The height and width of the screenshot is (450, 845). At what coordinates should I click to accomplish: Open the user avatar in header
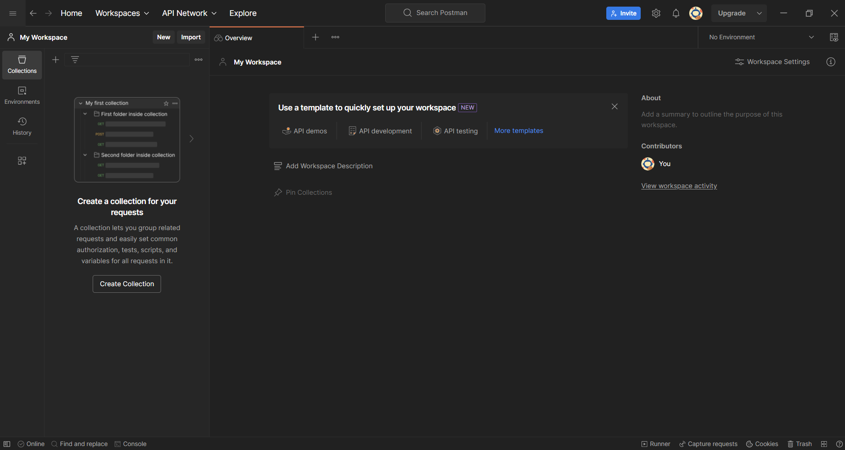(x=696, y=13)
